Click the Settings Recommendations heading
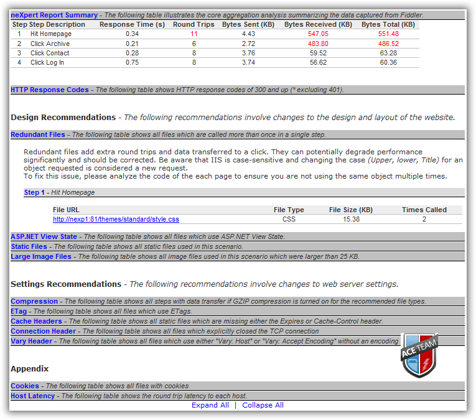The height and width of the screenshot is (420, 476). coord(66,284)
